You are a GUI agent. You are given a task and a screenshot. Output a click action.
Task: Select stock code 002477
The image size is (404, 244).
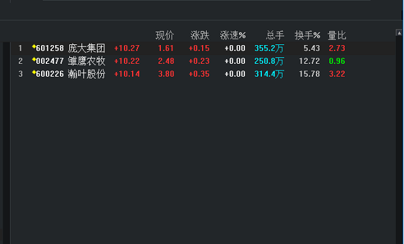[x=50, y=61]
